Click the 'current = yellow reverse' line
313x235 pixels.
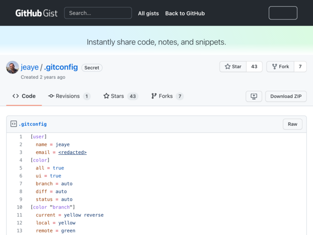point(69,215)
